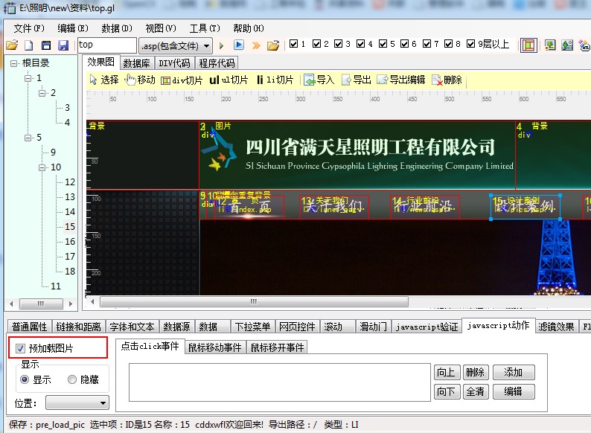Select the 关于我们 slice on canvas

coord(334,207)
